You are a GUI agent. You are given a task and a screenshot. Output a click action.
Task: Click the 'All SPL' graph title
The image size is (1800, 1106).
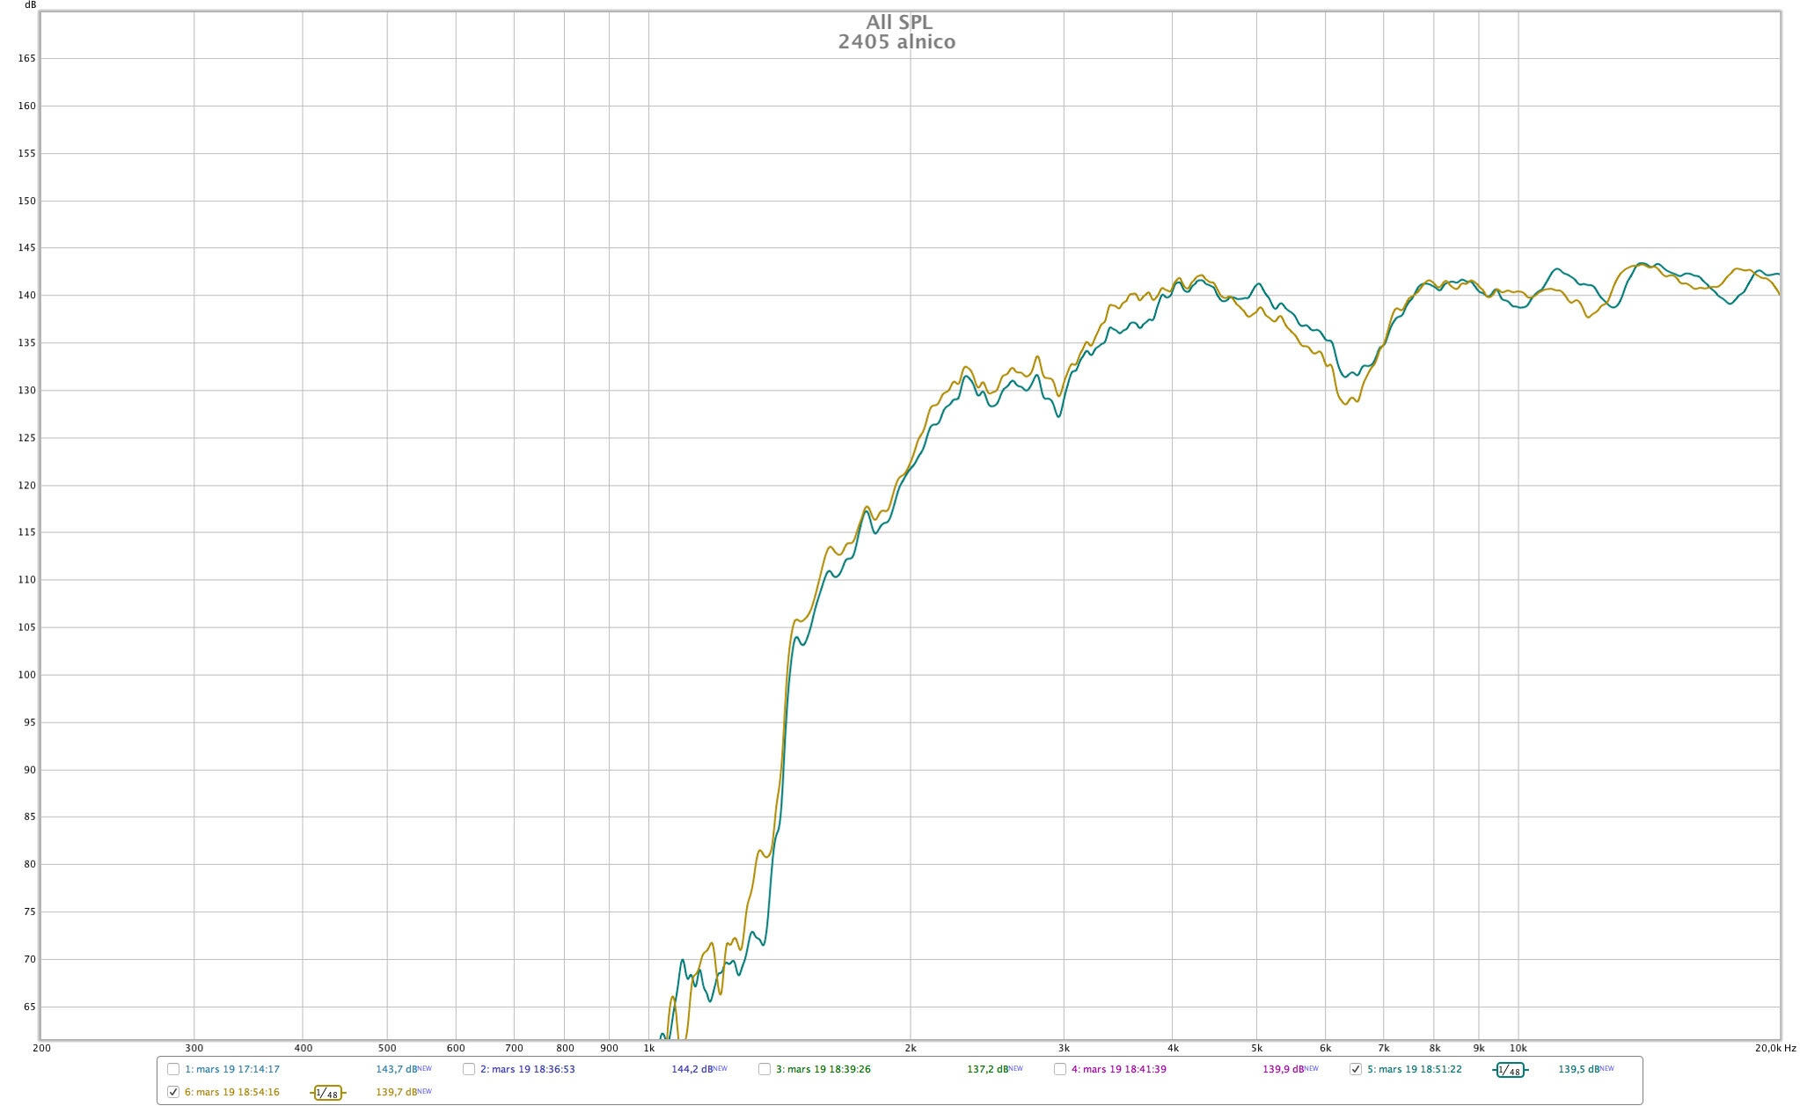[898, 23]
